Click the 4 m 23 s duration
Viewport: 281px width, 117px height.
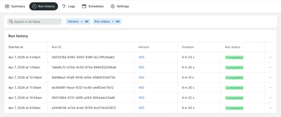click(x=188, y=57)
